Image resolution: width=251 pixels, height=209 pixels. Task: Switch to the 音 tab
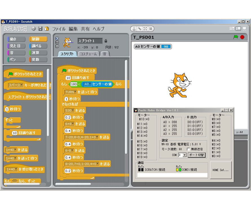click(105, 54)
